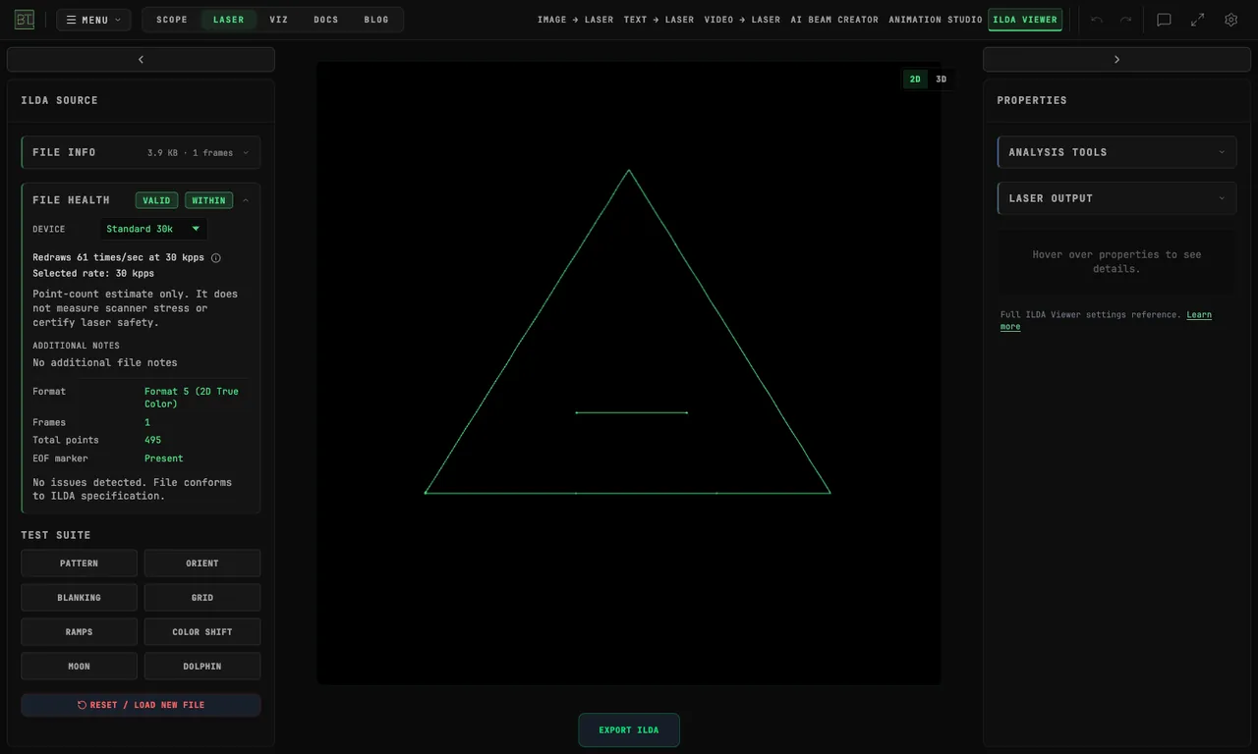Load the Blanking test file

(80, 598)
